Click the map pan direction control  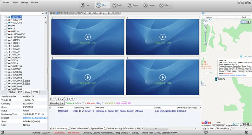point(205,23)
